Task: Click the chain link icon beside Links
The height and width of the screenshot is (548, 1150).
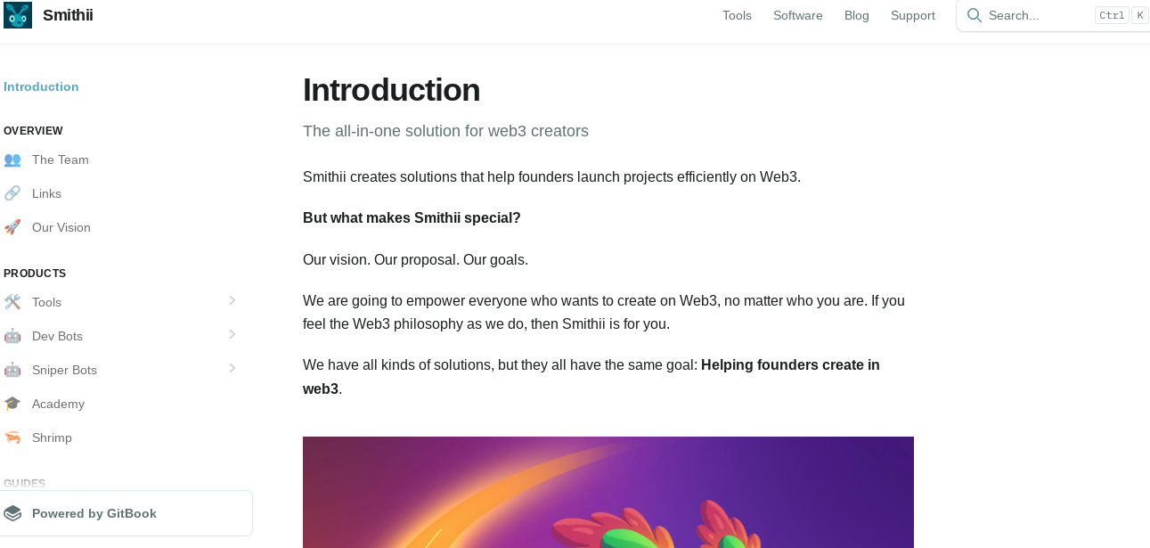Action: point(12,193)
